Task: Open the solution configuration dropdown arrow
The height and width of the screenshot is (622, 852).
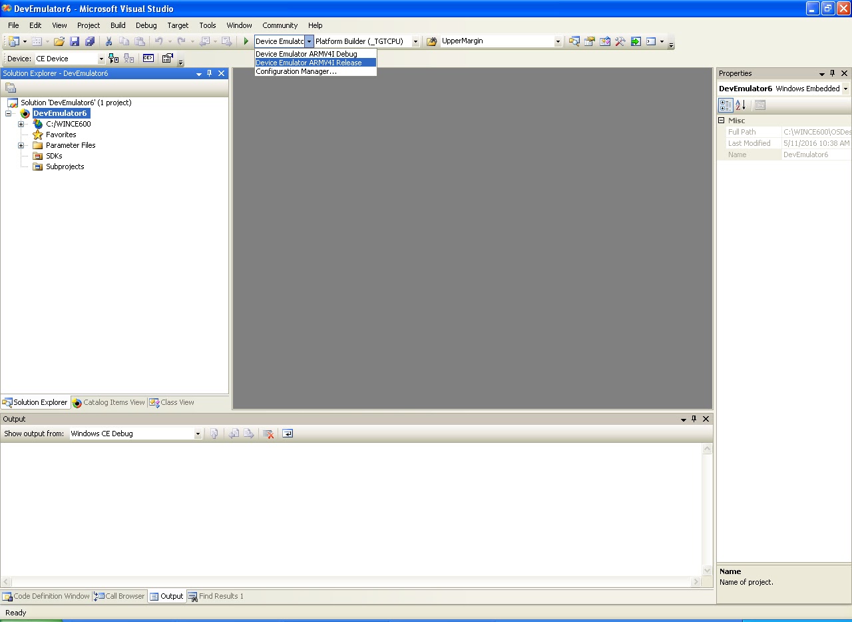Action: pos(309,41)
